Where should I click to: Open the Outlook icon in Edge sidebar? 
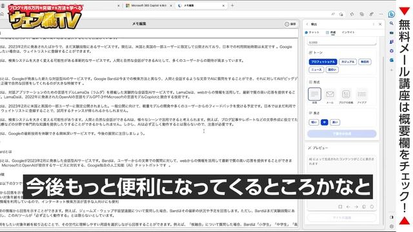pos(392,60)
